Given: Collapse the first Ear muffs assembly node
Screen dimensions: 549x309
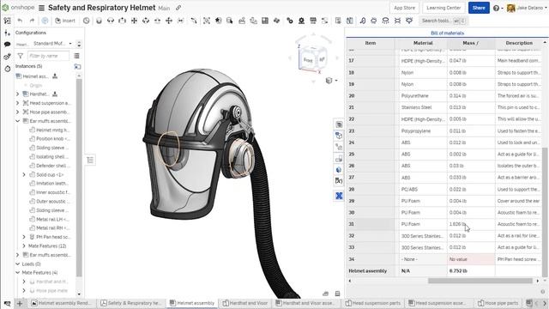Looking at the screenshot, I should point(17,121).
